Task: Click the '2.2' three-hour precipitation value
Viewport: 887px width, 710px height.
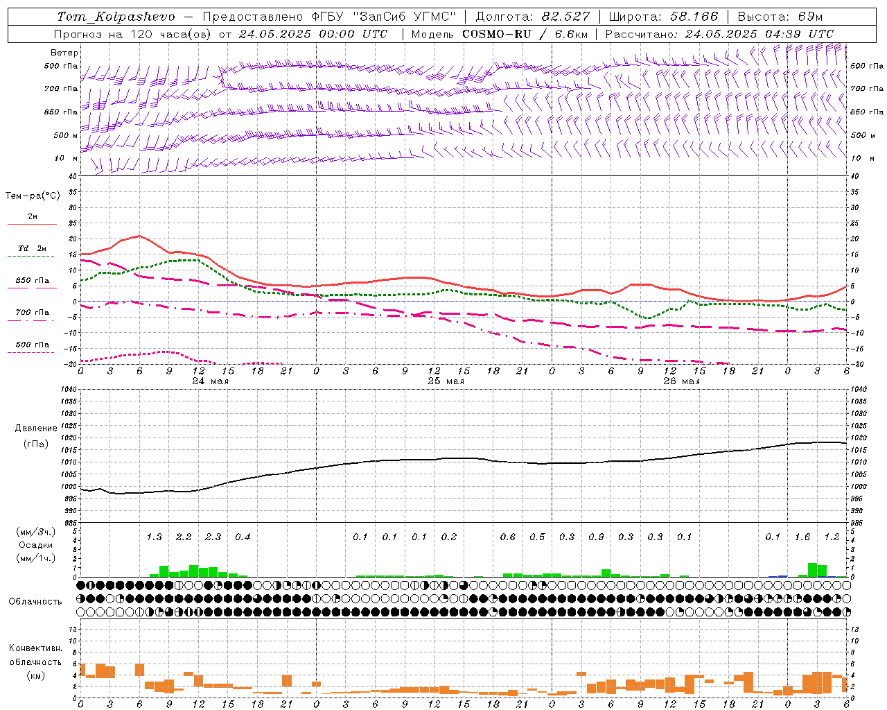Action: pyautogui.click(x=184, y=537)
